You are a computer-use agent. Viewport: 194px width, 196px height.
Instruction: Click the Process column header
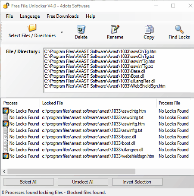pos(20,103)
